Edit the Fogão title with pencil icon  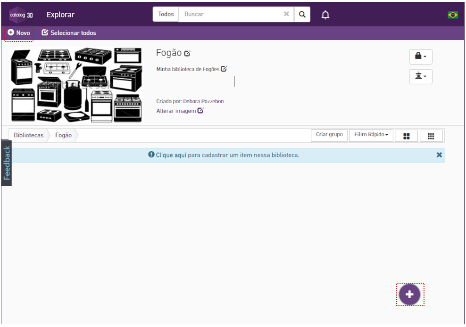pos(187,53)
